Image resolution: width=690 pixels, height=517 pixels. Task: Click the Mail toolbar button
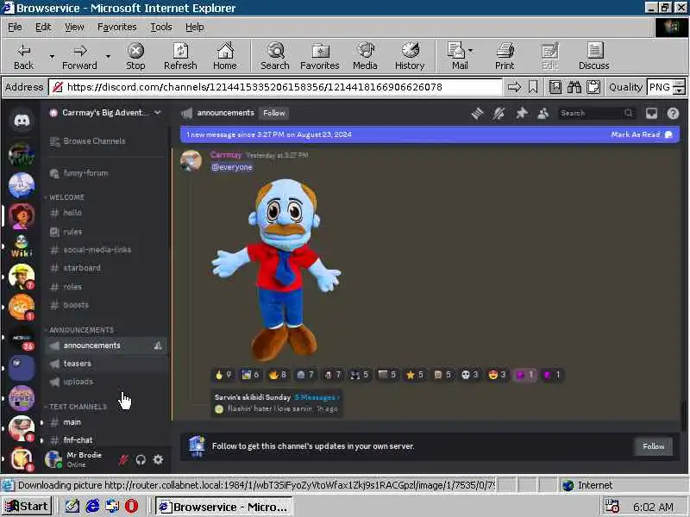458,56
